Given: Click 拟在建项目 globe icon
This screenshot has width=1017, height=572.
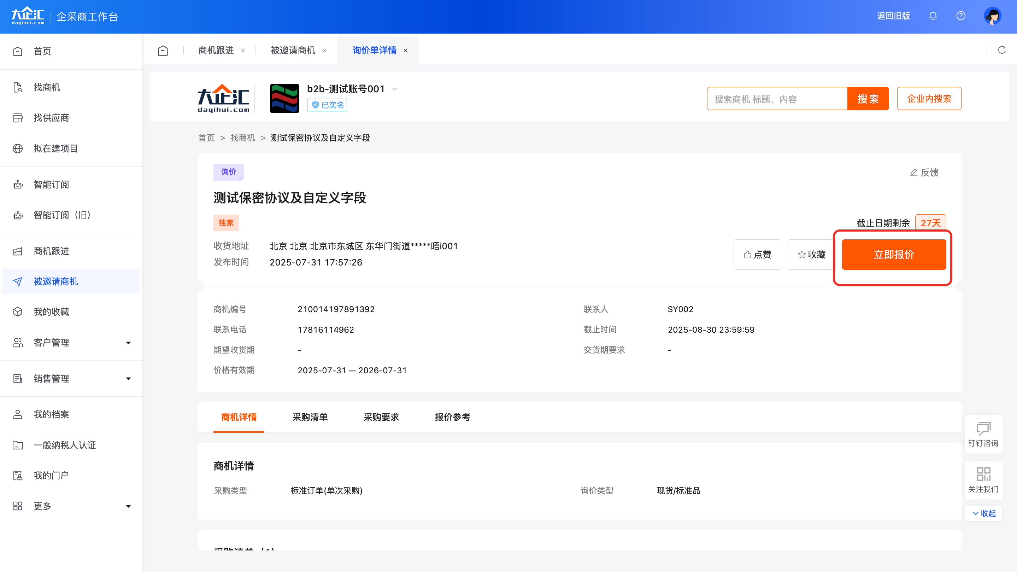Looking at the screenshot, I should tap(18, 148).
